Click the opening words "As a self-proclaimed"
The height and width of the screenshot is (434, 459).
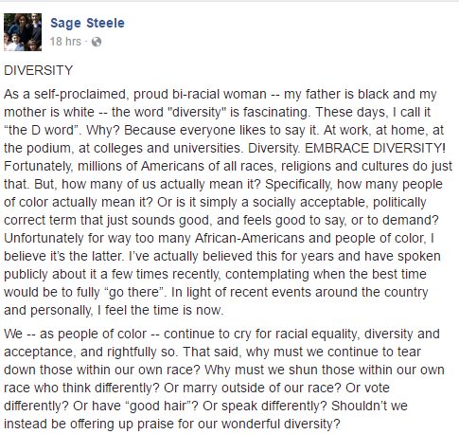pyautogui.click(x=66, y=94)
